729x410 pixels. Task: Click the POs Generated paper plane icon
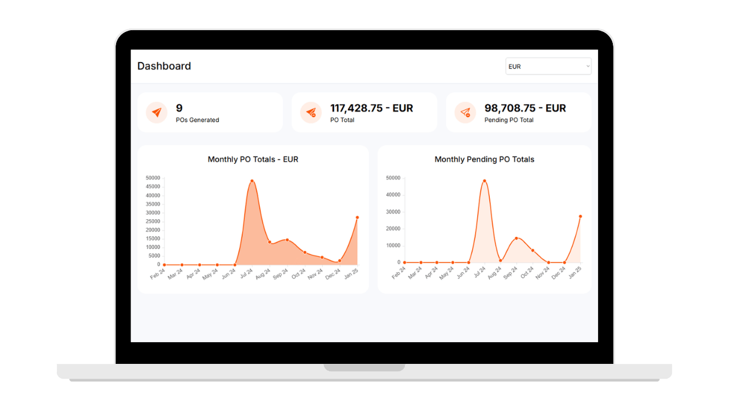pyautogui.click(x=157, y=113)
